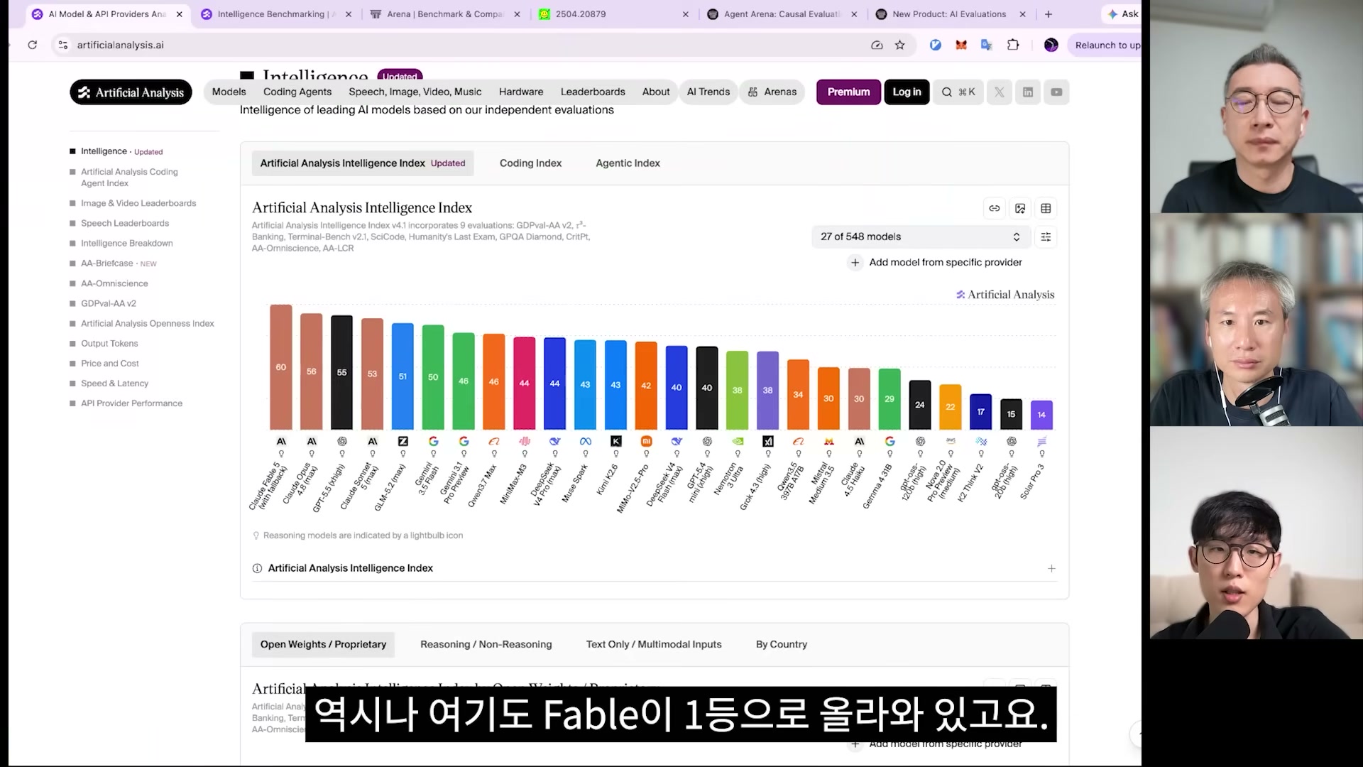The image size is (1363, 767).
Task: Click the Artificial Analysis logo
Action: click(131, 92)
